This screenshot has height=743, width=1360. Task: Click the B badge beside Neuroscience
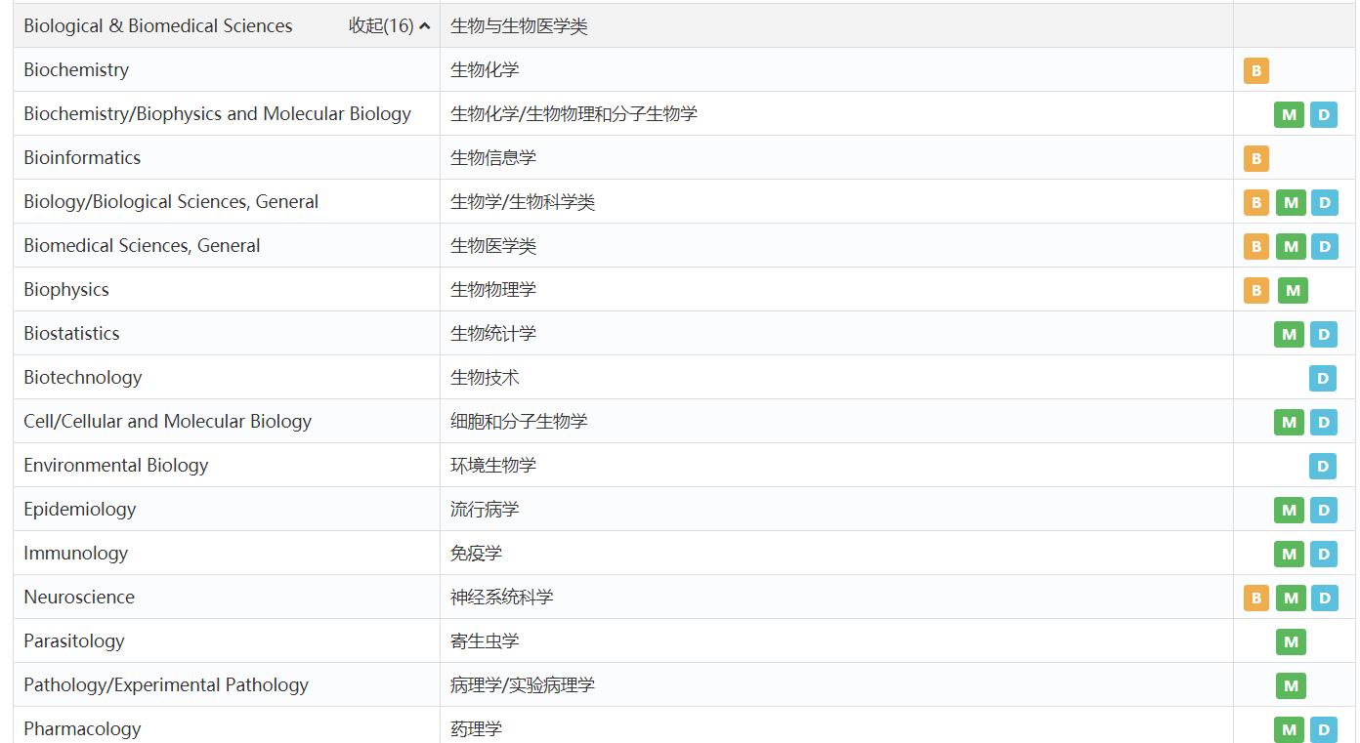1255,598
